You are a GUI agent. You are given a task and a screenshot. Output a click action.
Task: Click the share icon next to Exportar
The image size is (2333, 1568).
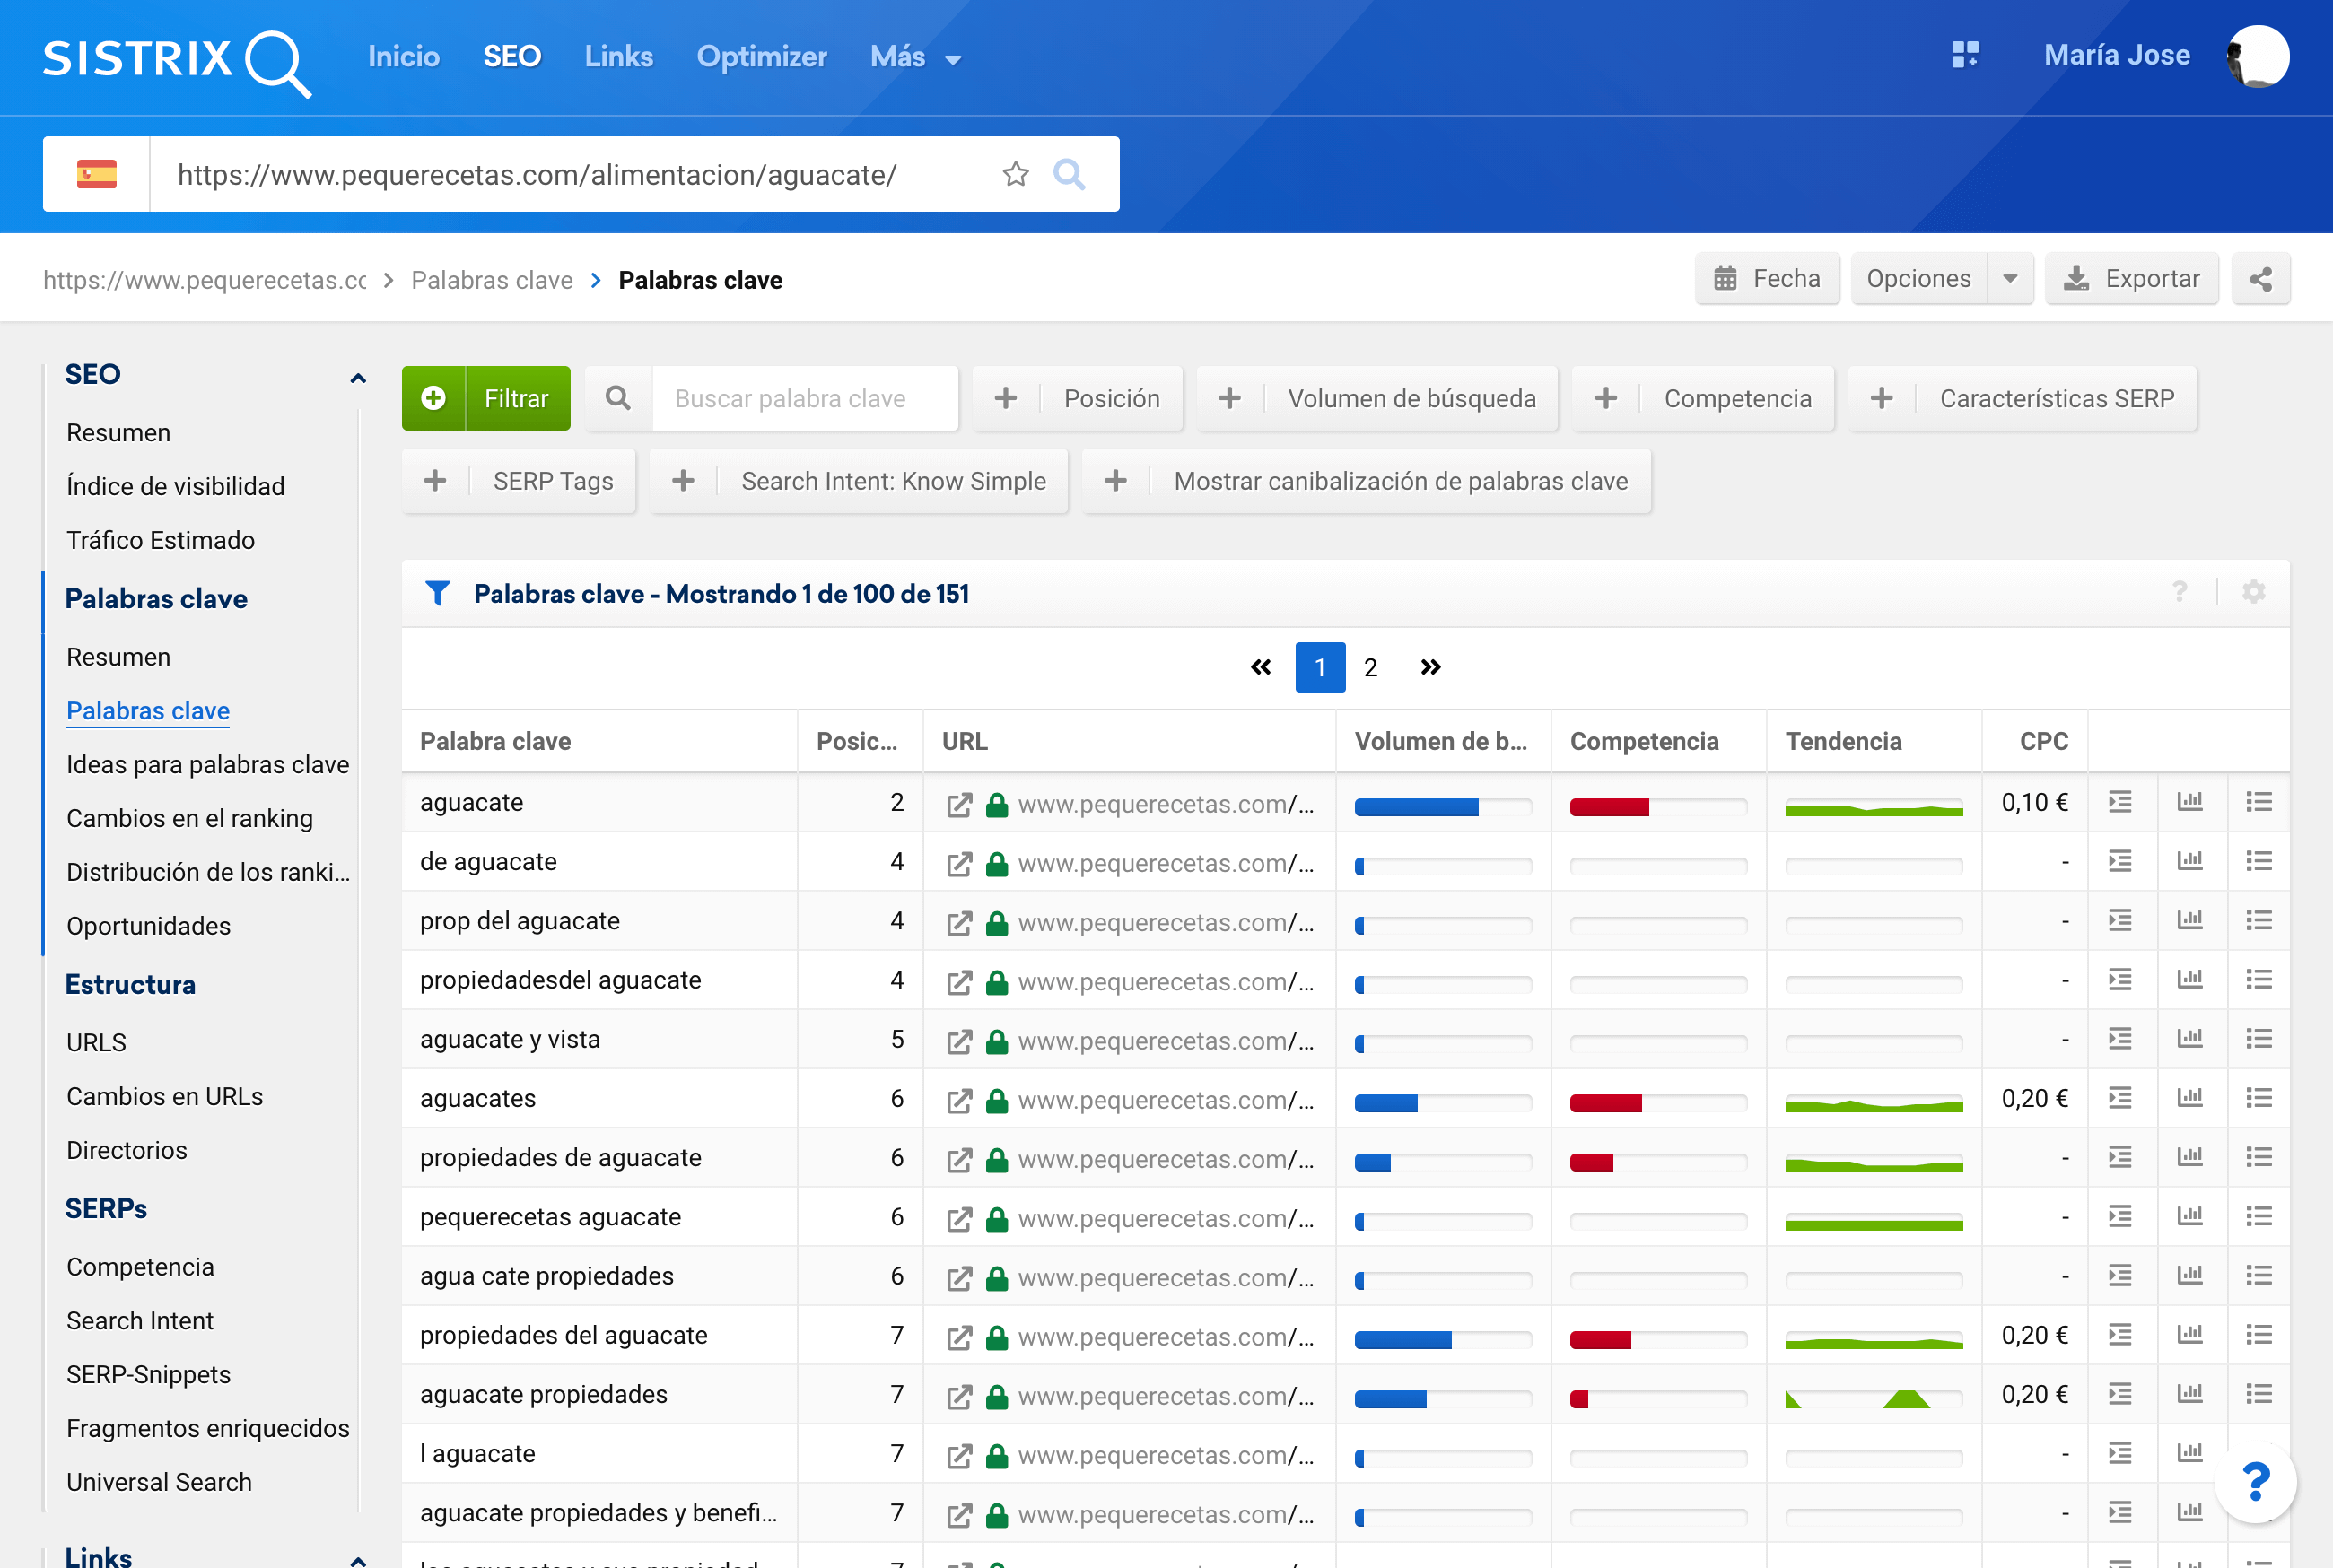[2260, 279]
